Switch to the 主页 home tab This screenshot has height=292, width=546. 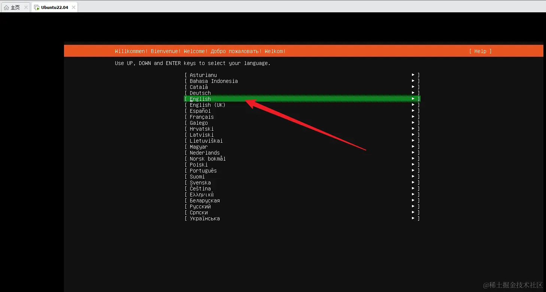tap(15, 7)
